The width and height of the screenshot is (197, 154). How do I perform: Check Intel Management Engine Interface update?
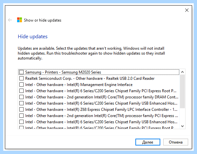[22, 85]
